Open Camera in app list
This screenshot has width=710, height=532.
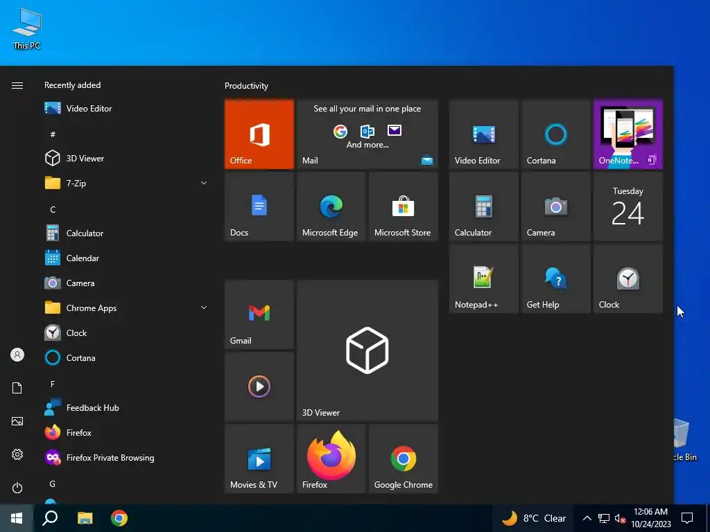coord(127,283)
